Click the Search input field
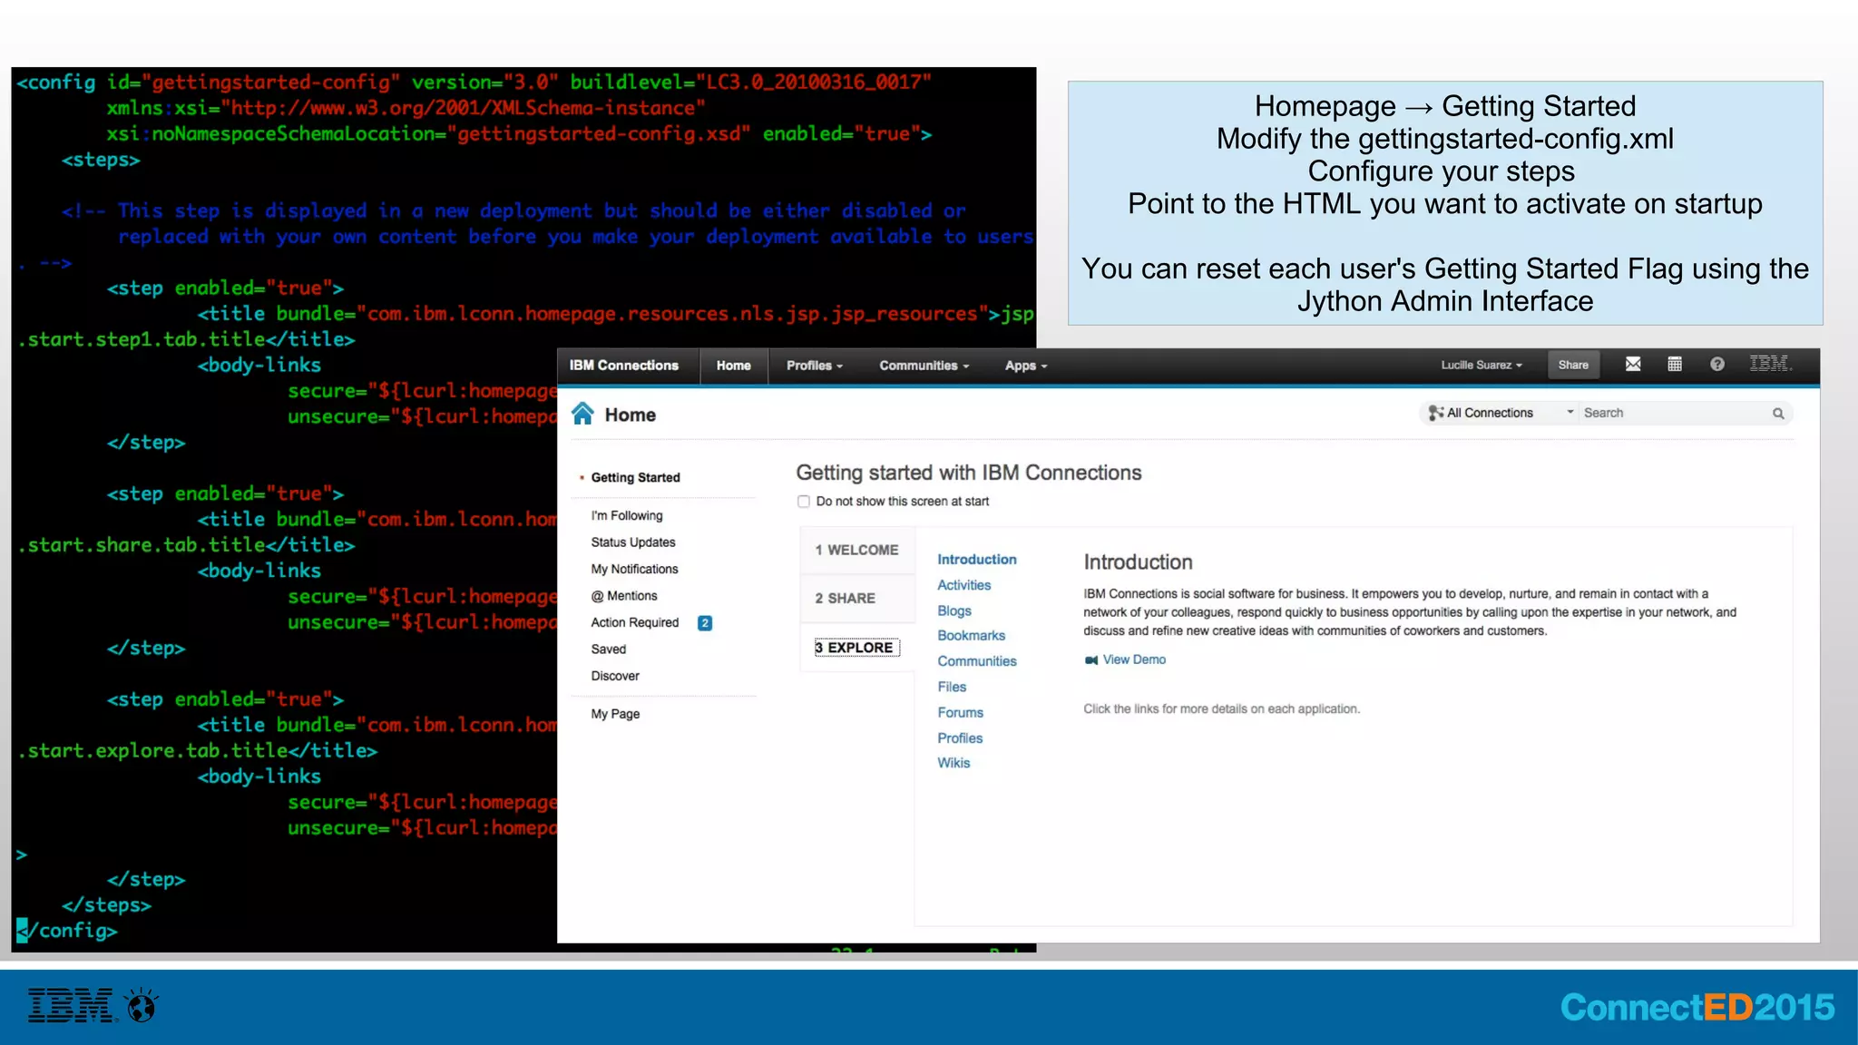This screenshot has width=1858, height=1045. (1674, 413)
